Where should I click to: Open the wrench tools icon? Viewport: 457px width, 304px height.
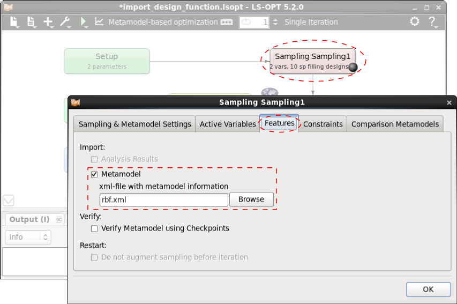click(x=65, y=22)
